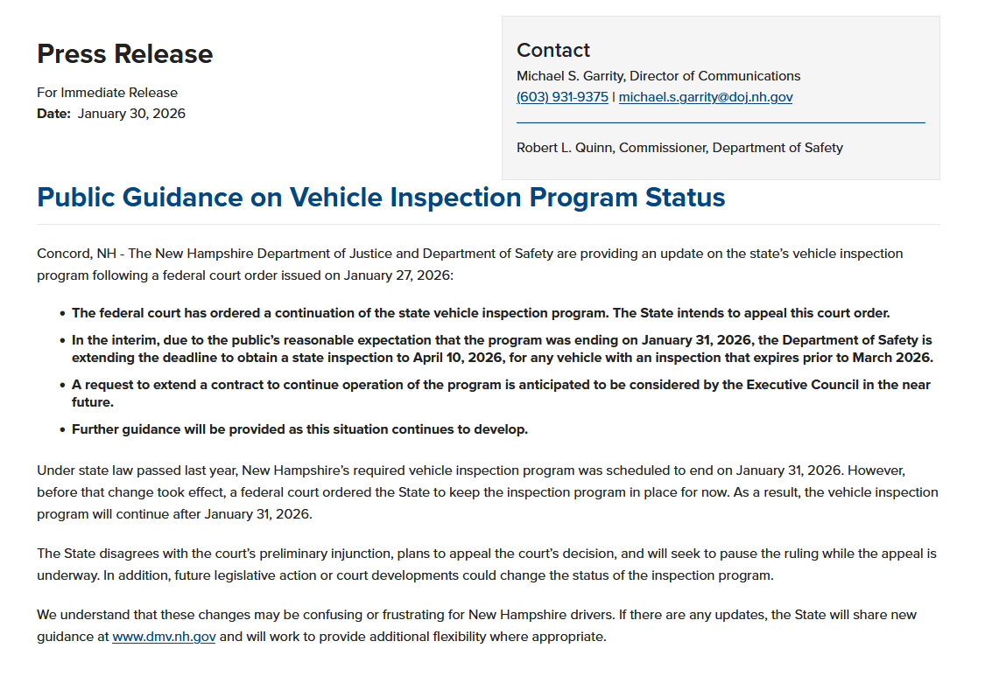Open the (603) 931-9375 phone link
Image resolution: width=999 pixels, height=690 pixels.
point(562,97)
